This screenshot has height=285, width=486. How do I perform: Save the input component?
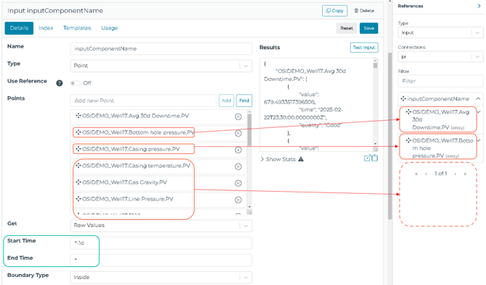pos(368,28)
